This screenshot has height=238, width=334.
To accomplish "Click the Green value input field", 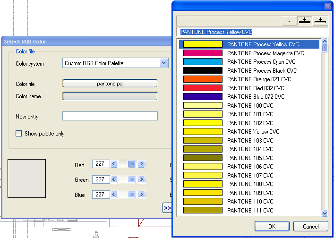I will pyautogui.click(x=101, y=179).
